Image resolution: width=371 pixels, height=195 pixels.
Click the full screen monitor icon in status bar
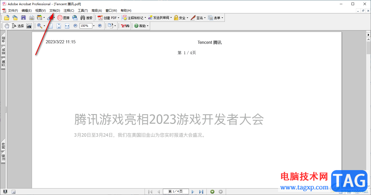[x=5, y=192]
